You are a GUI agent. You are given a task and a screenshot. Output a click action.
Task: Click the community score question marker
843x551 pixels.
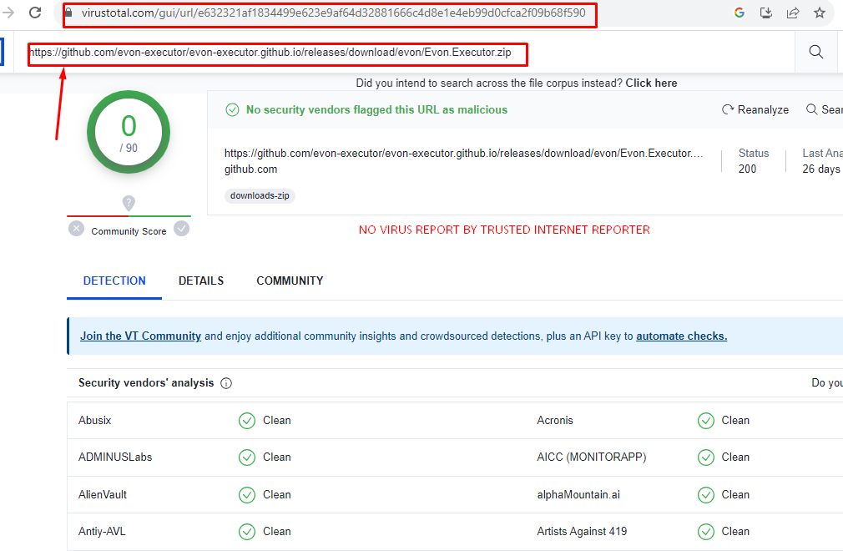point(129,203)
